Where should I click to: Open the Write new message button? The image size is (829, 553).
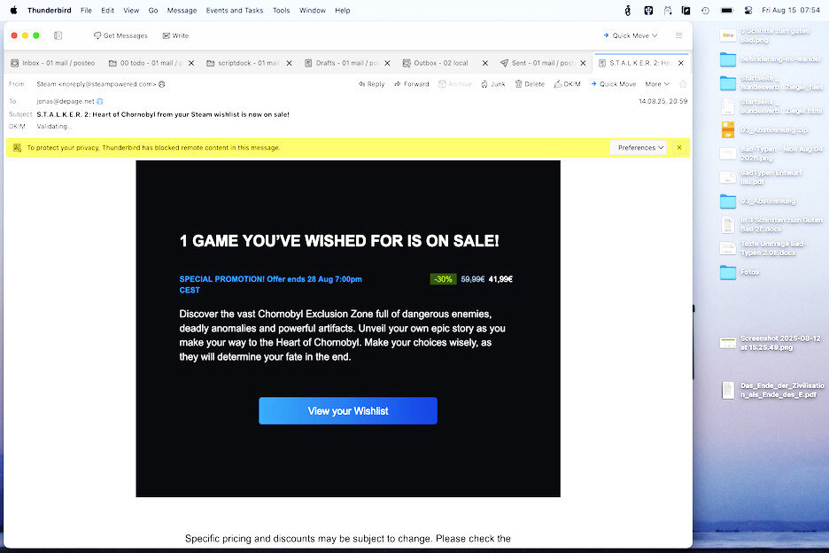175,35
